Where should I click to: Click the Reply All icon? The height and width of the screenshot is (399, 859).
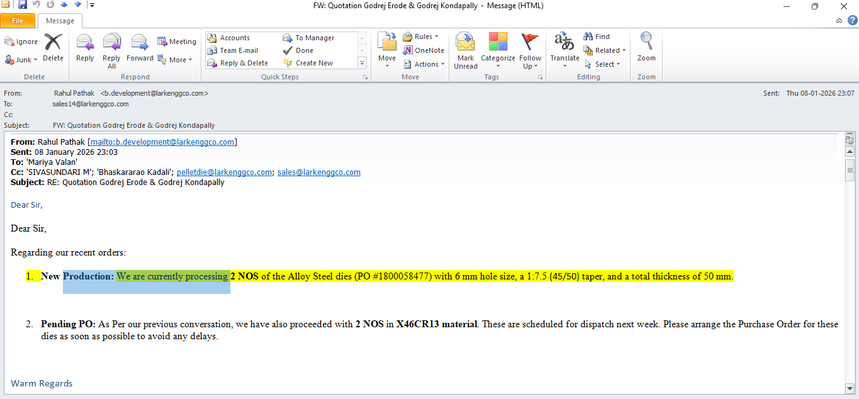pos(111,48)
